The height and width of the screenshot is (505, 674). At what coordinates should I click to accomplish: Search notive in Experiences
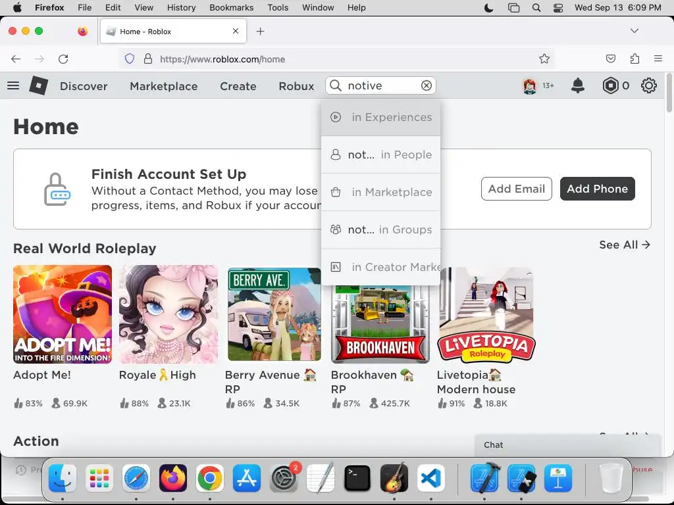381,117
